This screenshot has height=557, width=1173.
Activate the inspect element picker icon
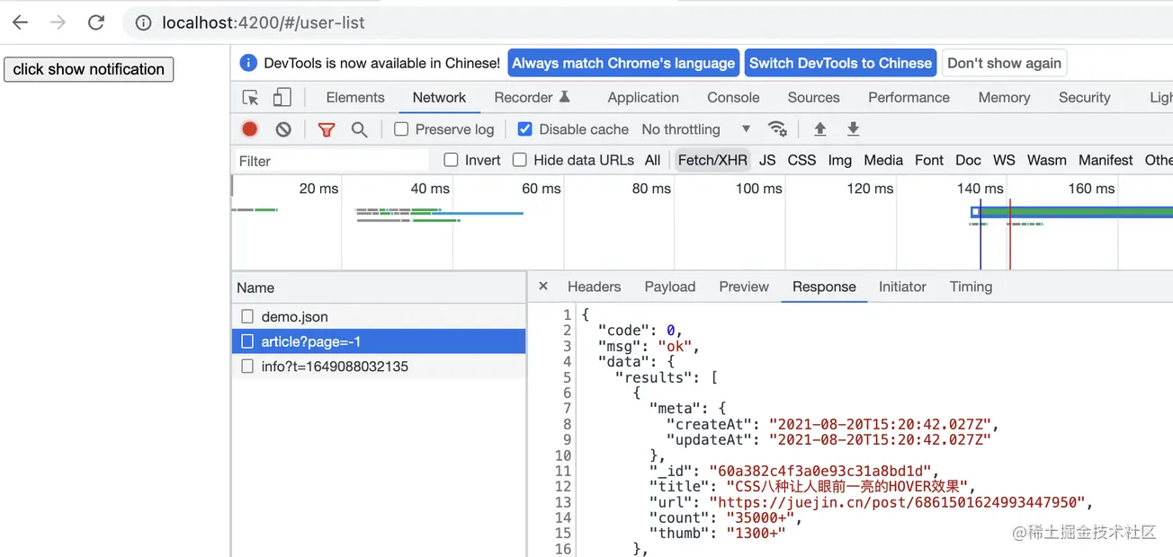251,98
